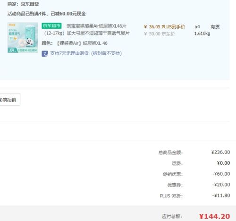Click the 优惠券 -¥20.00 value
This screenshot has height=221, width=236.
[221, 185]
